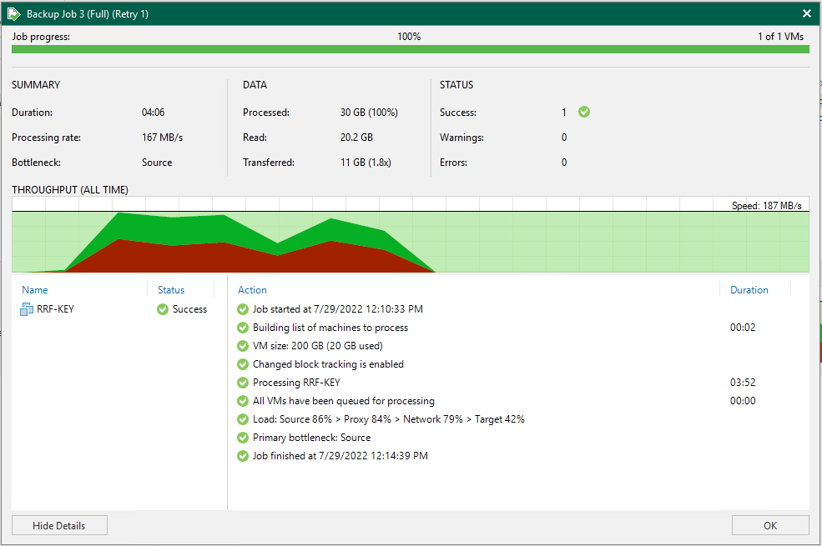Click RRF-KEY's Success status icon
This screenshot has width=822, height=546.
163,309
